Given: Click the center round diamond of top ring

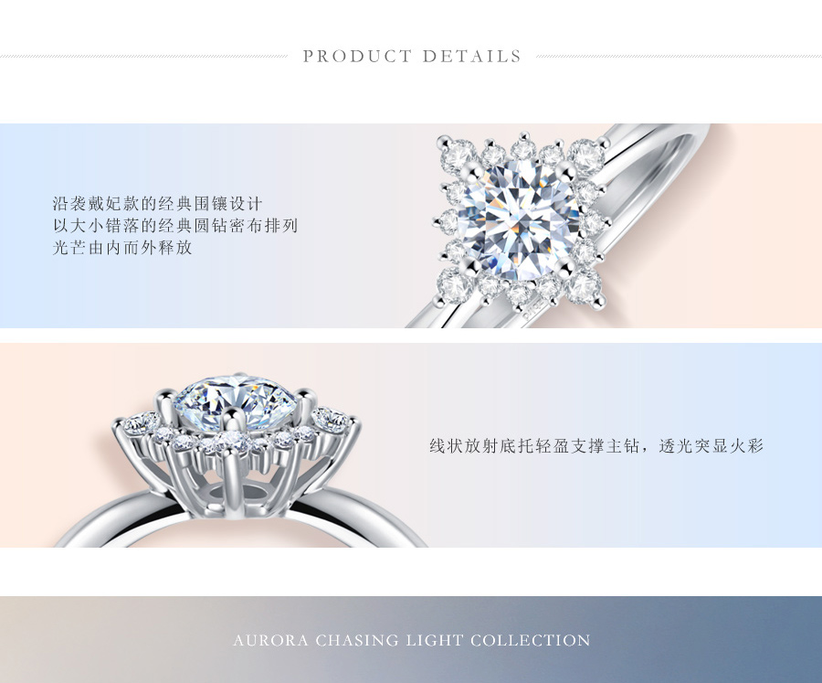Looking at the screenshot, I should [518, 220].
